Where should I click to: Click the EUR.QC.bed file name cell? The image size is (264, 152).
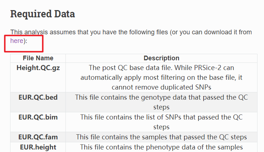point(38,97)
